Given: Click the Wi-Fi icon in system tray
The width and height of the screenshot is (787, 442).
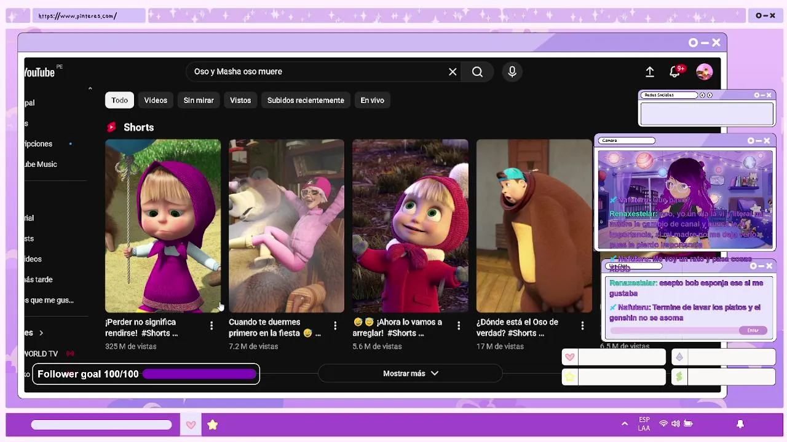Looking at the screenshot, I should click(x=663, y=424).
